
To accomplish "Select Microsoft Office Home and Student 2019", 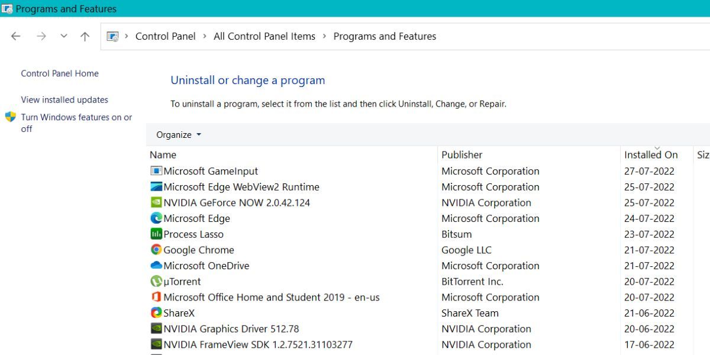I will tap(272, 297).
